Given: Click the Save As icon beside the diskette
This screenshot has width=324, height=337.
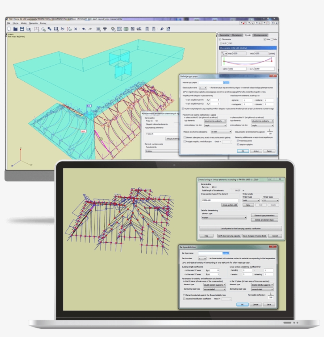Looking at the screenshot, I should coord(28,29).
